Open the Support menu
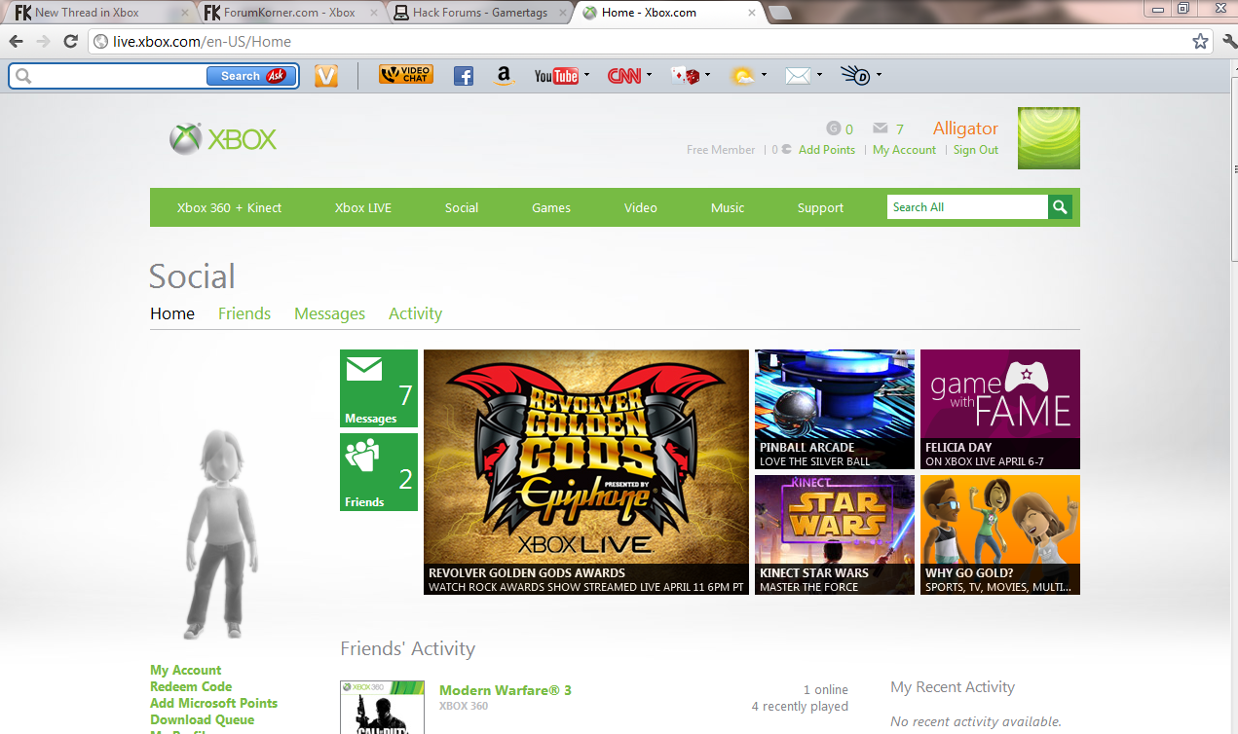Image resolution: width=1238 pixels, height=734 pixels. (821, 207)
